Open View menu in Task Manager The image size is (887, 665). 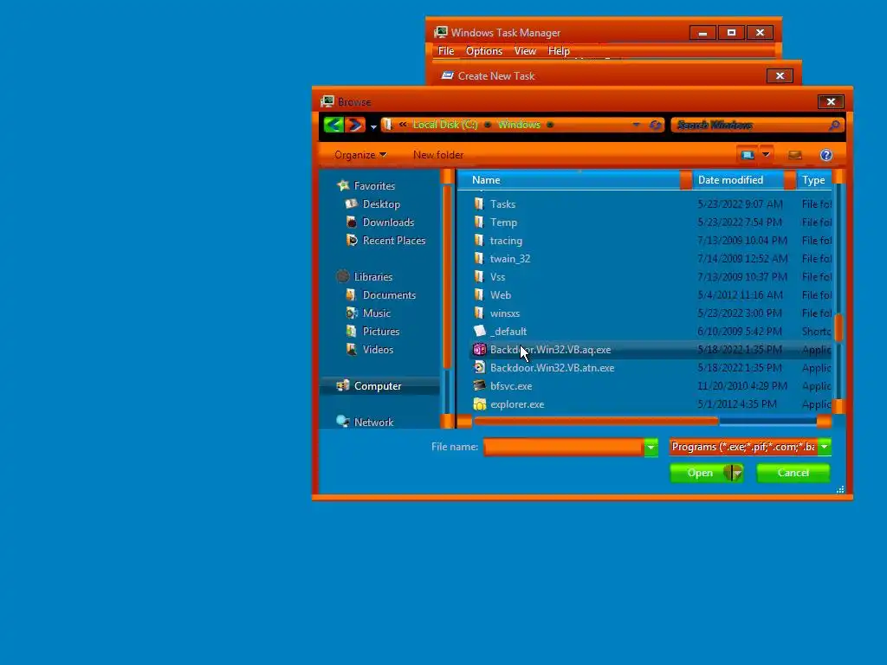tap(525, 51)
